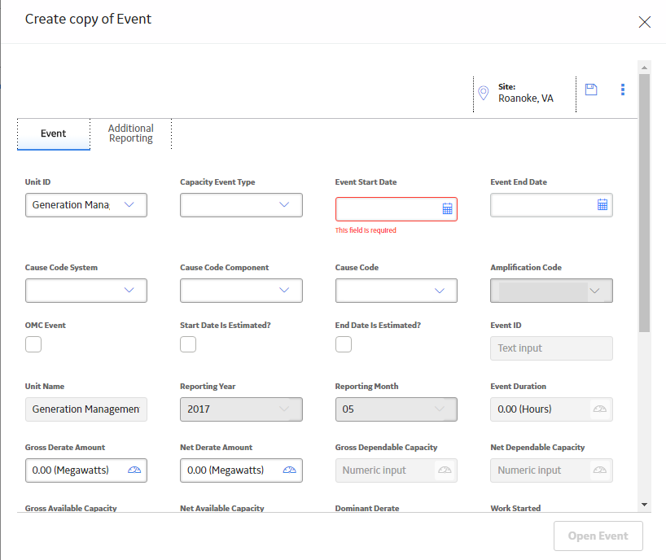This screenshot has height=560, width=666.
Task: Click the 'Create copy of Event' title
Action: (x=88, y=19)
